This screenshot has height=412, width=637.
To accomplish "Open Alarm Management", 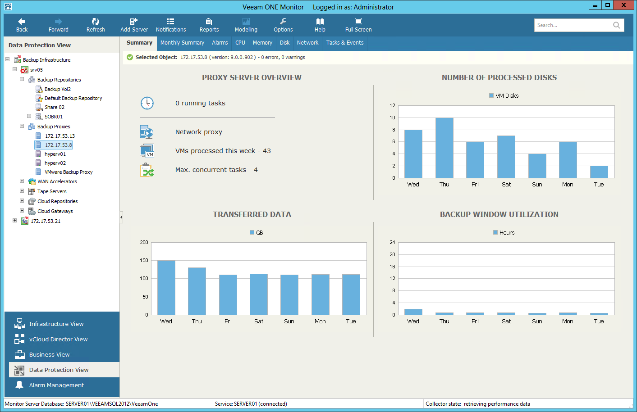I will [56, 385].
